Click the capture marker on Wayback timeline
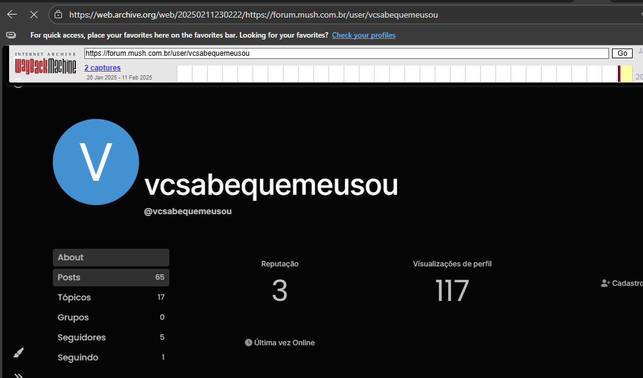Viewport: 643px width, 378px height. [619, 74]
